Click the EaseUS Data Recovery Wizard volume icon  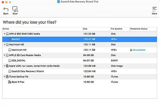tap(10, 71)
